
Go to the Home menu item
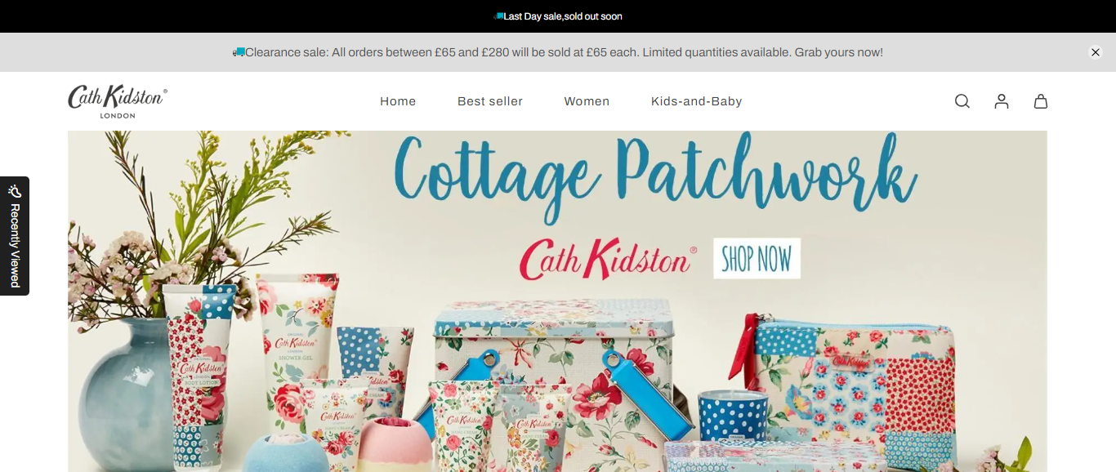coord(398,101)
